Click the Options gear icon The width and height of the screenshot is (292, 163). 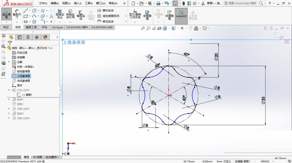pyautogui.click(x=194, y=3)
